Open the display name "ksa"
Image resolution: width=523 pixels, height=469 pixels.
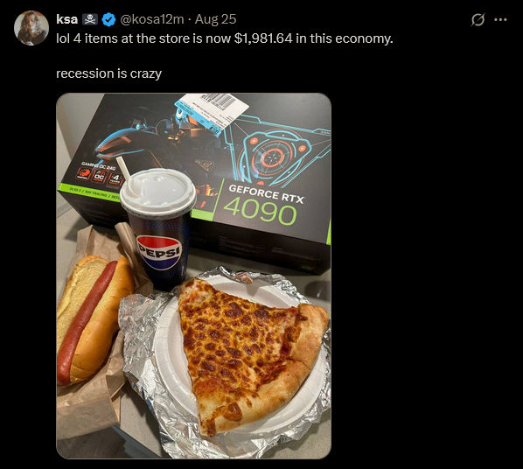67,19
